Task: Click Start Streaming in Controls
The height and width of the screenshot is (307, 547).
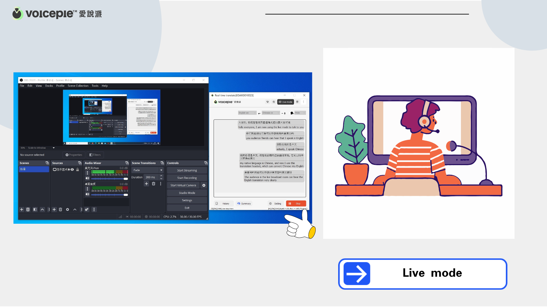Action: tap(187, 170)
